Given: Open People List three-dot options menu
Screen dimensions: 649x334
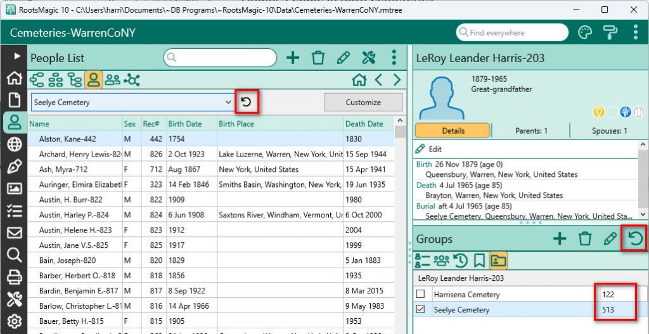Looking at the screenshot, I should pos(394,58).
